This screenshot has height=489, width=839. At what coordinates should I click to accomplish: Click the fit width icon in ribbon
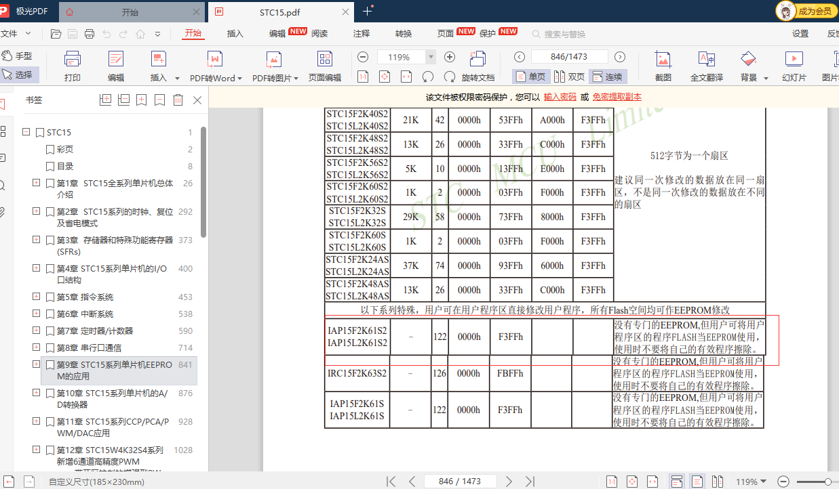pyautogui.click(x=406, y=77)
